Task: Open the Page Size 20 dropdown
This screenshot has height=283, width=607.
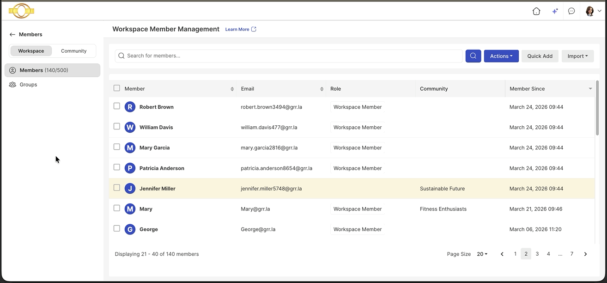Action: click(x=482, y=254)
